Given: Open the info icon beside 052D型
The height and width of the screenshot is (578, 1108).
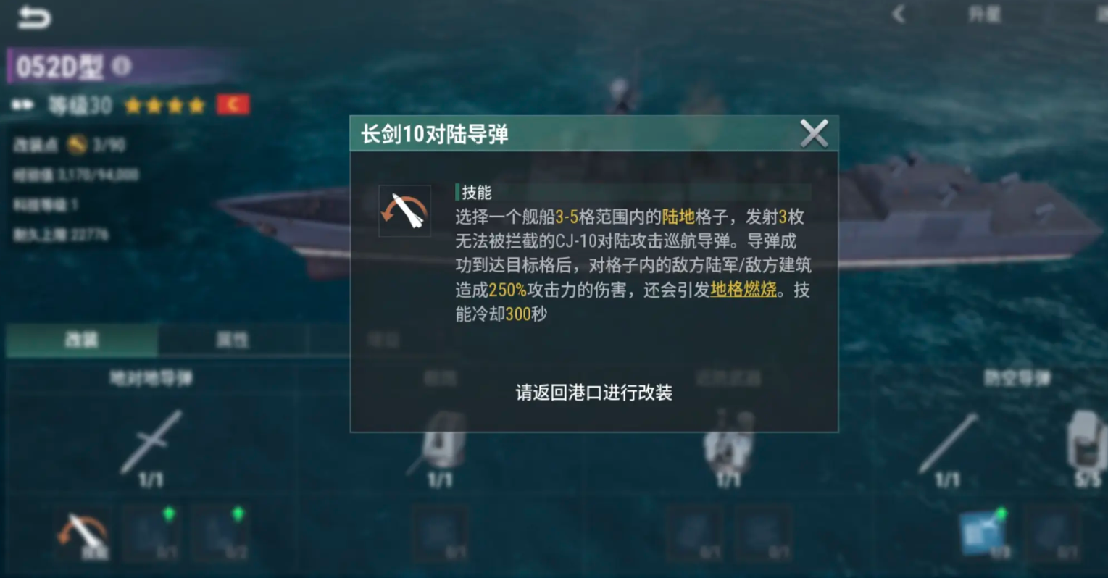Looking at the screenshot, I should pyautogui.click(x=122, y=67).
